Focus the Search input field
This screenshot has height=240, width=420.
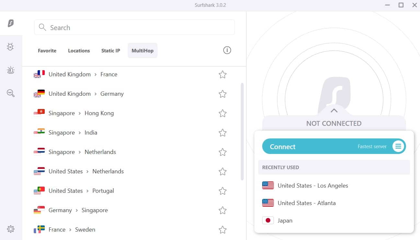tap(134, 27)
